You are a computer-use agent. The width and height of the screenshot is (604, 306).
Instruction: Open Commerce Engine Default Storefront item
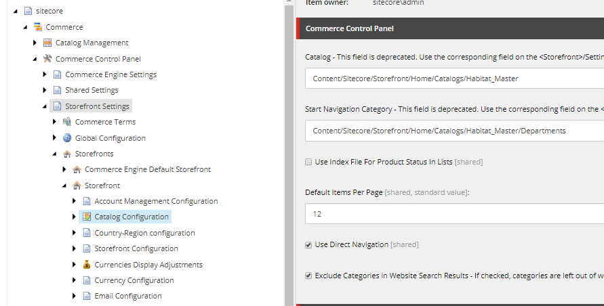(x=148, y=169)
